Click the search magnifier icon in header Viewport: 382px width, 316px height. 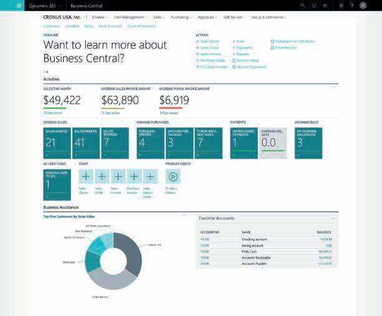pyautogui.click(x=303, y=6)
